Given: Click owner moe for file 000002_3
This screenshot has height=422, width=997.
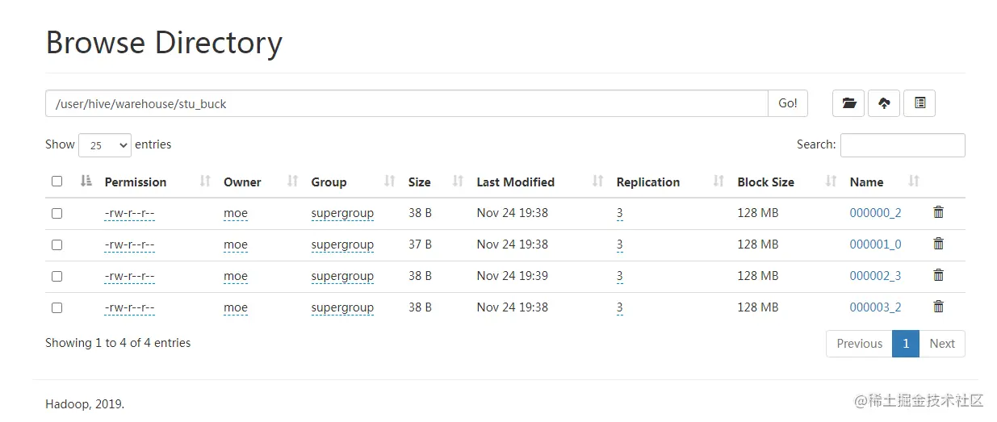Looking at the screenshot, I should point(236,277).
